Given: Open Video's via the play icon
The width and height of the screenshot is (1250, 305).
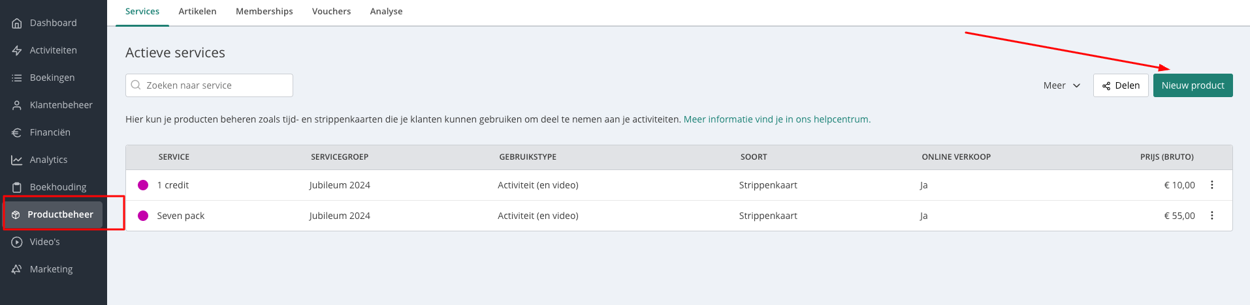Looking at the screenshot, I should coord(17,242).
